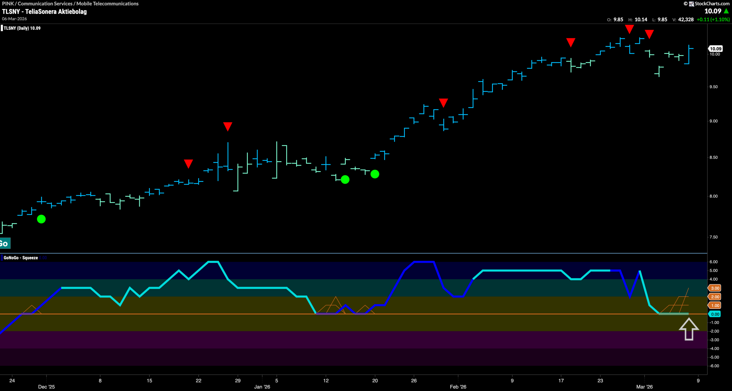This screenshot has width=732, height=391.
Task: Click the -6.00 squeeze axis label
Action: (714, 366)
